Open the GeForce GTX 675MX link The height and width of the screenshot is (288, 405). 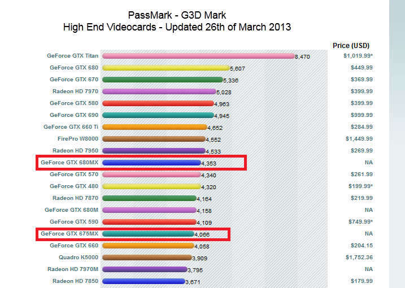[x=69, y=234]
